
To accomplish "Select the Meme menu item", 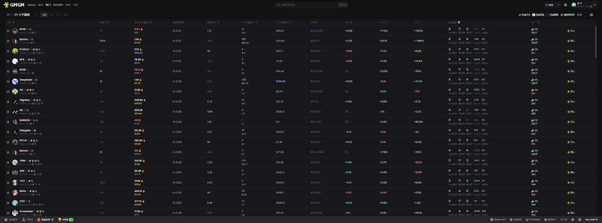I will tap(32, 5).
